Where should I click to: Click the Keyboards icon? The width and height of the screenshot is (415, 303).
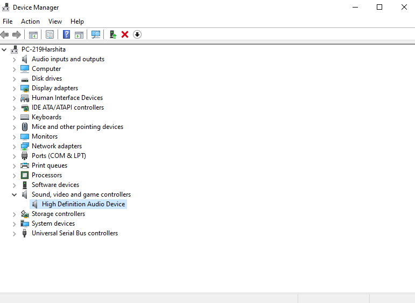[25, 117]
